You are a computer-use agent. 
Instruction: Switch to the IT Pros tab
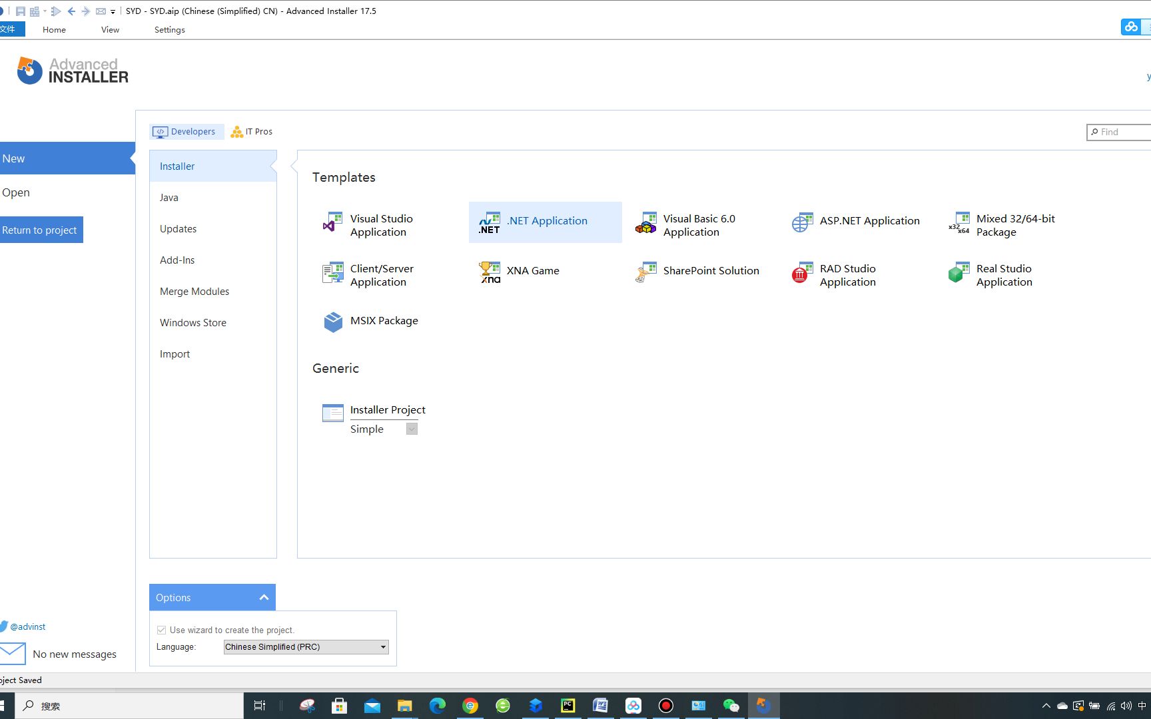[252, 131]
